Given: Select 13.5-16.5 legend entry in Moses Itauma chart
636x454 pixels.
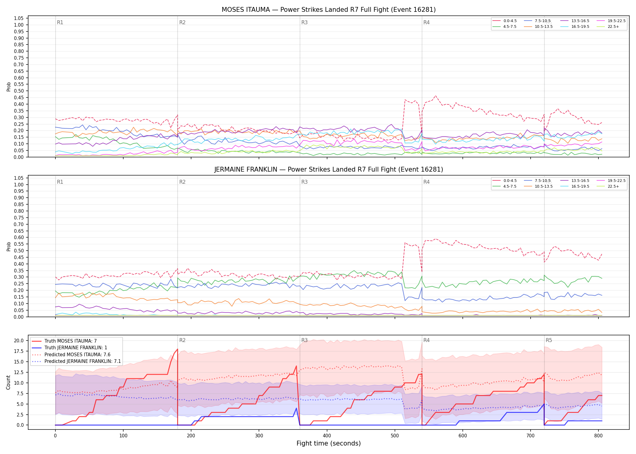Looking at the screenshot, I should point(575,21).
